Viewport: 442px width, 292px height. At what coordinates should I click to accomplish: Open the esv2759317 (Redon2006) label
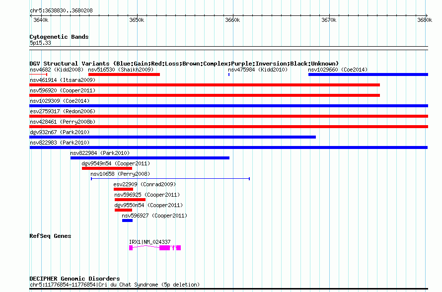pyautogui.click(x=63, y=111)
